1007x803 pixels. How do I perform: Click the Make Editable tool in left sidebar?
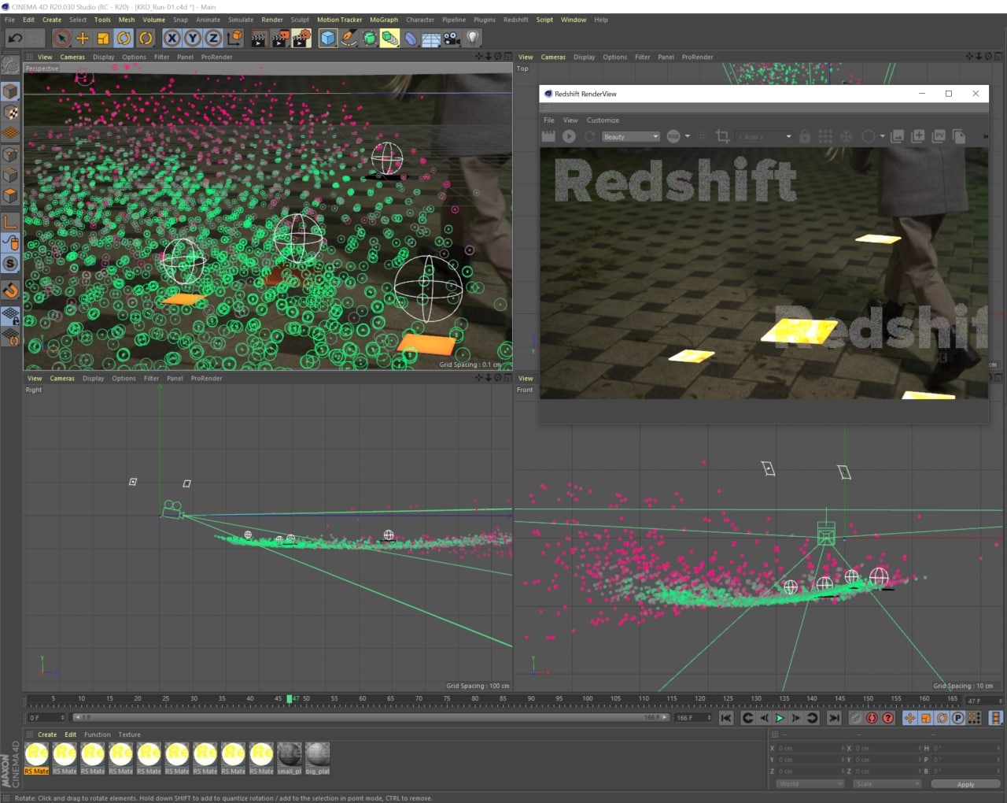coord(10,65)
